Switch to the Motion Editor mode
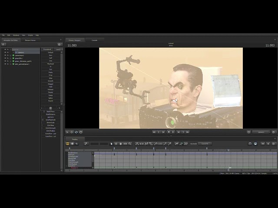 [x=72, y=144]
